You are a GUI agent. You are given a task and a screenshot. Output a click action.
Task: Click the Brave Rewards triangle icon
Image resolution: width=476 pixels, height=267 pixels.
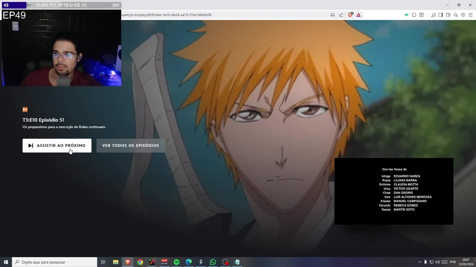[358, 15]
